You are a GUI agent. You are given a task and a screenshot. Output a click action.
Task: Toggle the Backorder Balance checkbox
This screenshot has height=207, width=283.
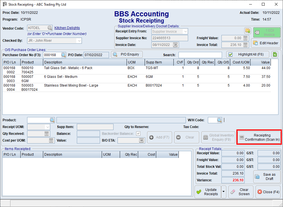pos(138,134)
